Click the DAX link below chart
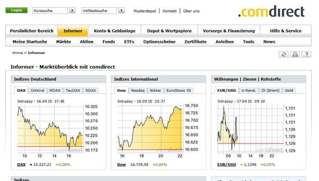The width and height of the screenshot is (319, 181). coord(21,164)
